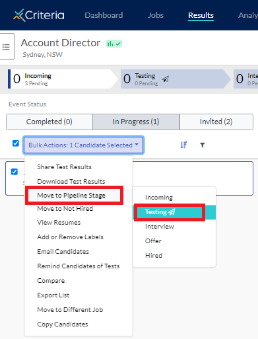Open the Dashboard navigation link
This screenshot has width=258, height=339.
tap(104, 15)
